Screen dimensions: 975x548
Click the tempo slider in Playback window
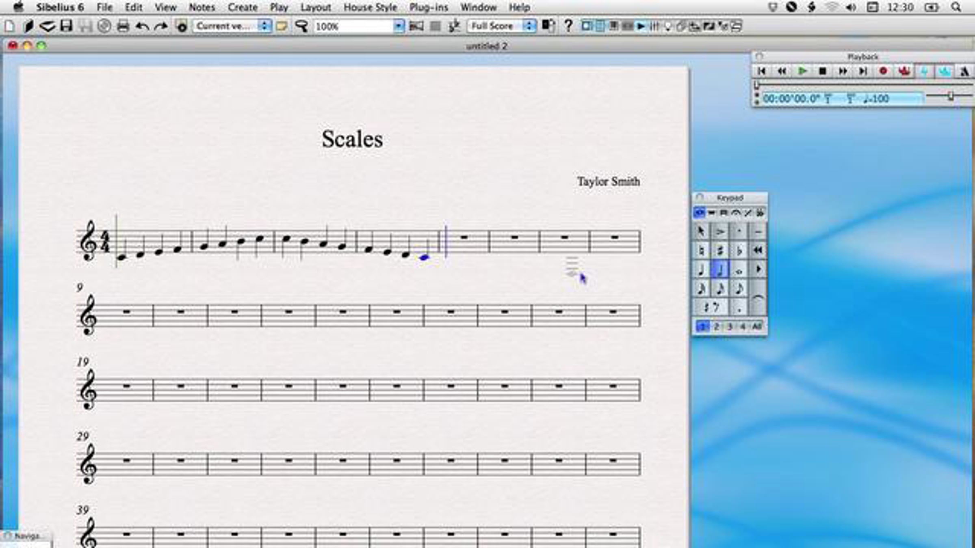click(x=951, y=96)
